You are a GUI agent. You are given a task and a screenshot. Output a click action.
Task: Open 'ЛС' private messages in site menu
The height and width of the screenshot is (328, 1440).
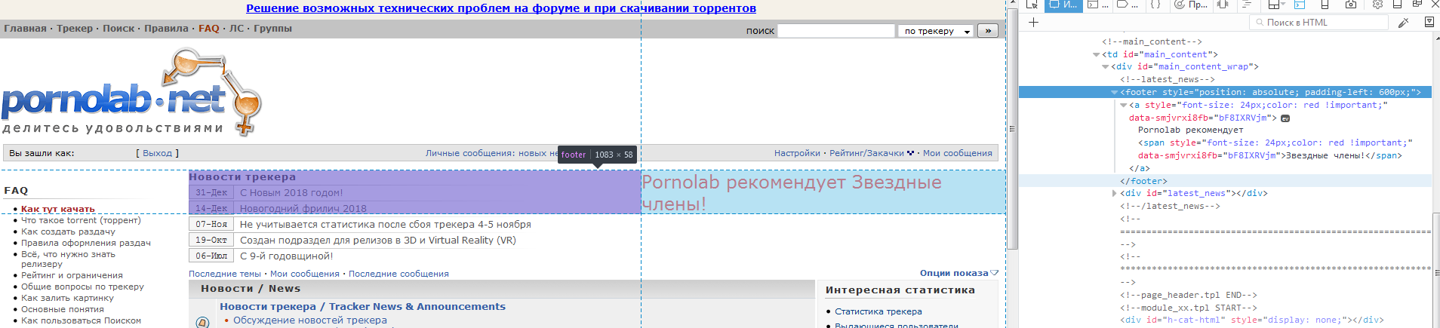click(237, 29)
